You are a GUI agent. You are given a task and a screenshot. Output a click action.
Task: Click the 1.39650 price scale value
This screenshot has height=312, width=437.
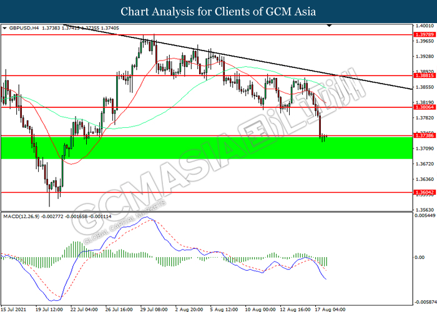(425, 41)
